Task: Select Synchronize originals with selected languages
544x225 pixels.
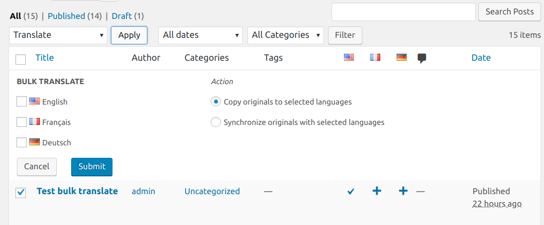Action: pos(216,122)
